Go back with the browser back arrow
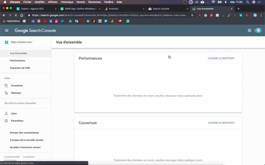The image size is (265, 165). pyautogui.click(x=4, y=15)
